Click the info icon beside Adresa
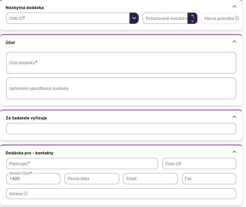Image resolution: width=246 pixels, height=207 pixels. [x=26, y=194]
